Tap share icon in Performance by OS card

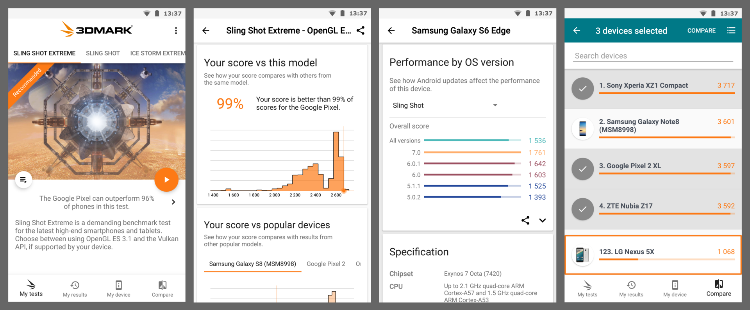[525, 220]
